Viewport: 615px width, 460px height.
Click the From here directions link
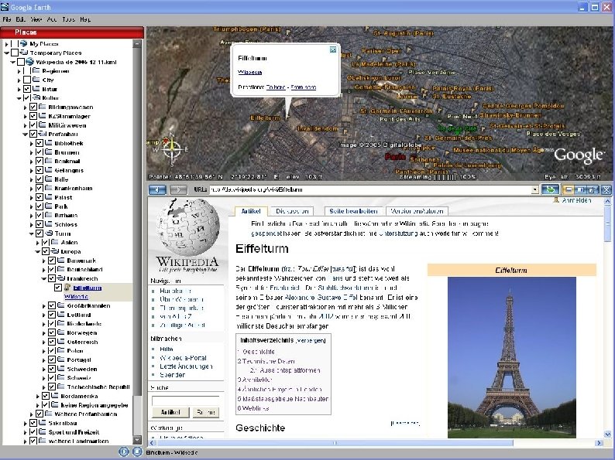303,87
